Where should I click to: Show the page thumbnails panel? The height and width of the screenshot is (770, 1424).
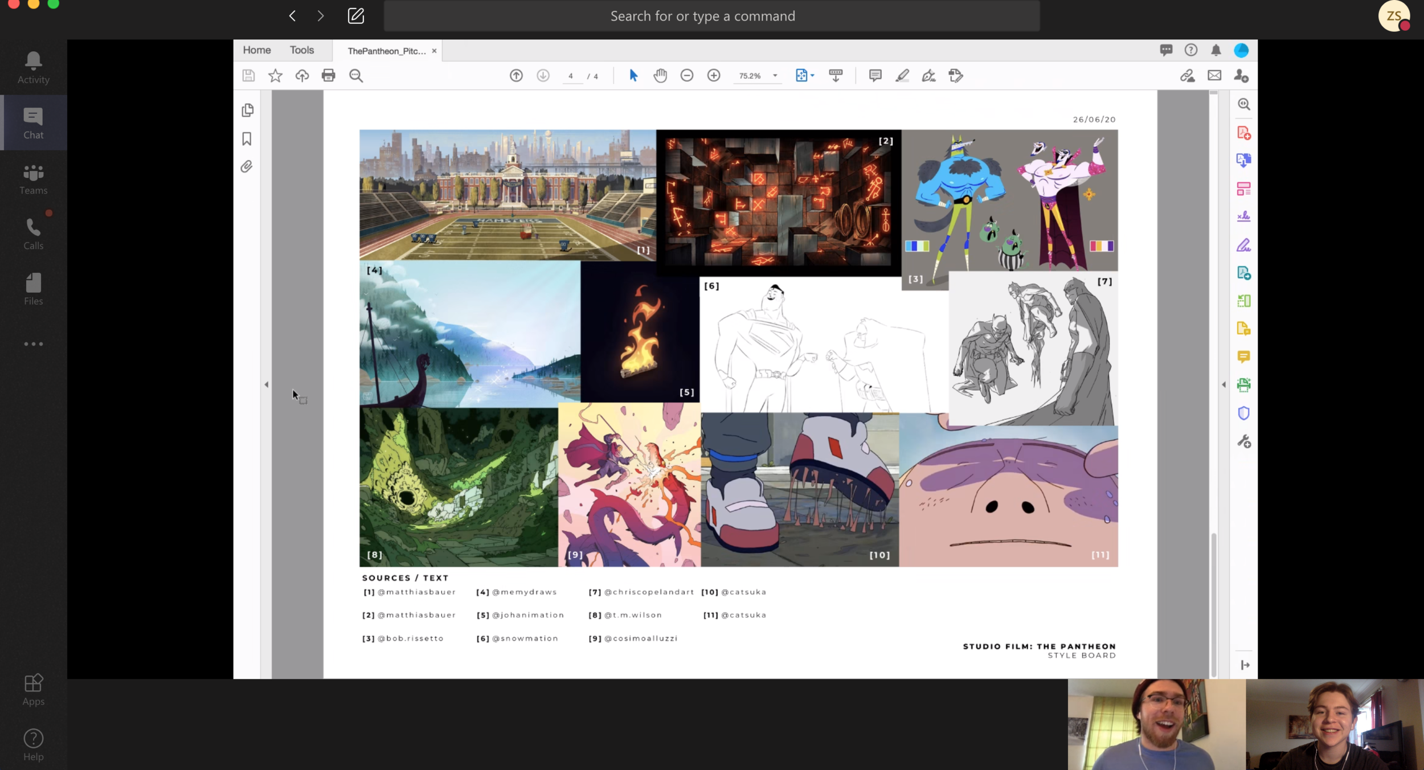click(x=247, y=110)
